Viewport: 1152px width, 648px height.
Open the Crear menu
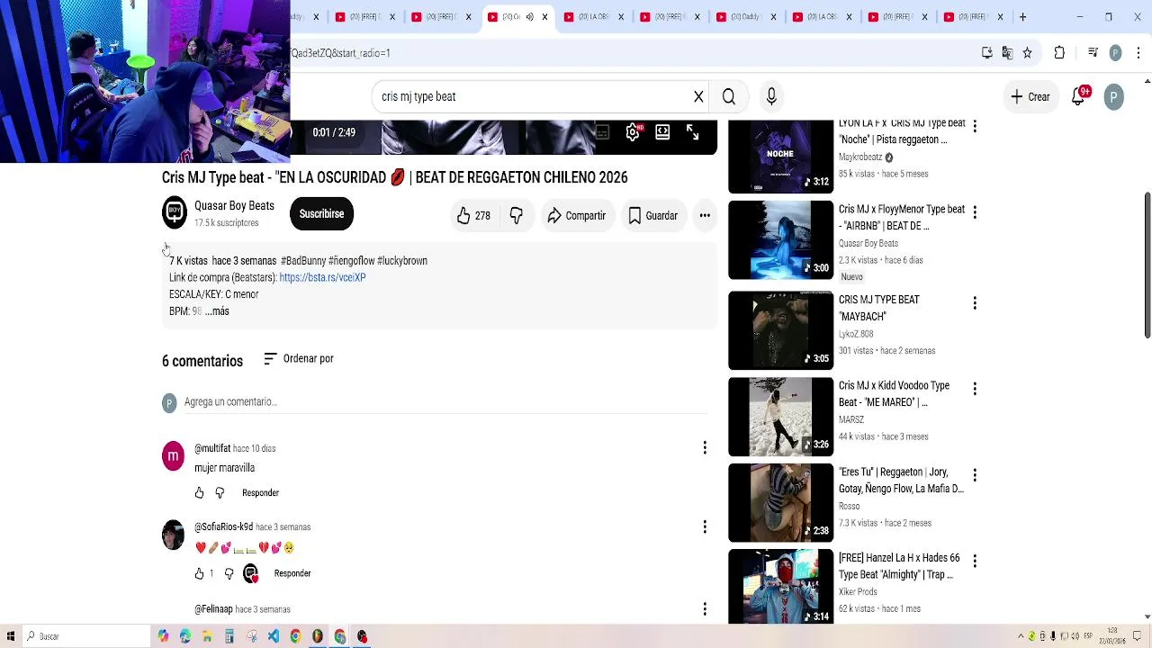(1030, 96)
